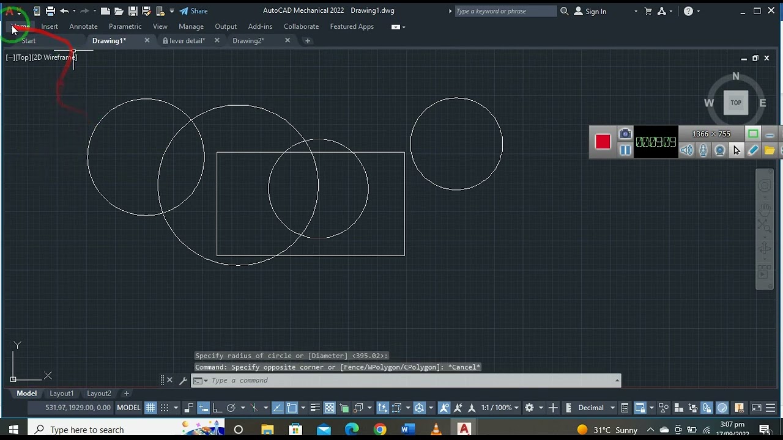This screenshot has width=783, height=440.
Task: Expand the Redo history dropdown arrow
Action: [95, 11]
